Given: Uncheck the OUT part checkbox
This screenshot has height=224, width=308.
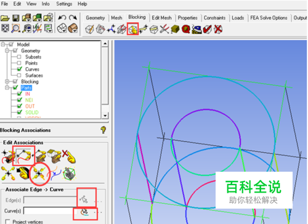Looking at the screenshot, I should point(20,106).
